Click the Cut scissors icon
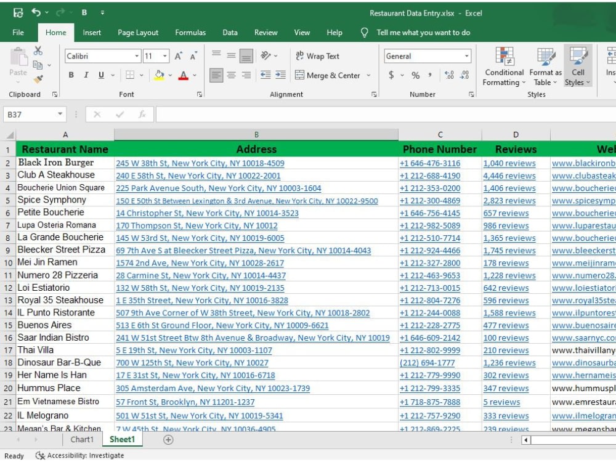Viewport: 616px width, 462px height. tap(38, 51)
